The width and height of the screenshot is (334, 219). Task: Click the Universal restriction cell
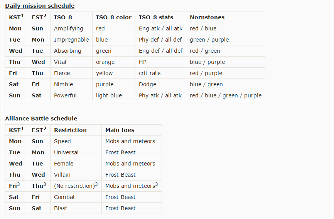[66, 152]
